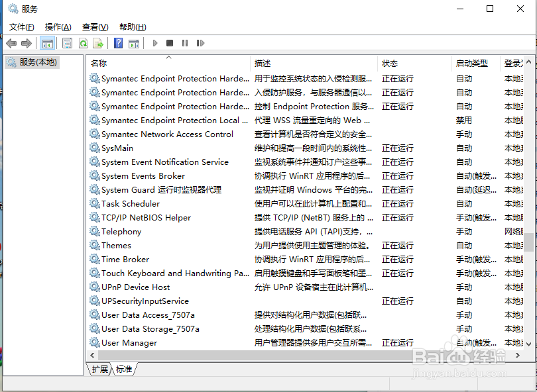Select Symantec Endpoint Protection Local service name
The height and width of the screenshot is (392, 537).
pyautogui.click(x=174, y=120)
